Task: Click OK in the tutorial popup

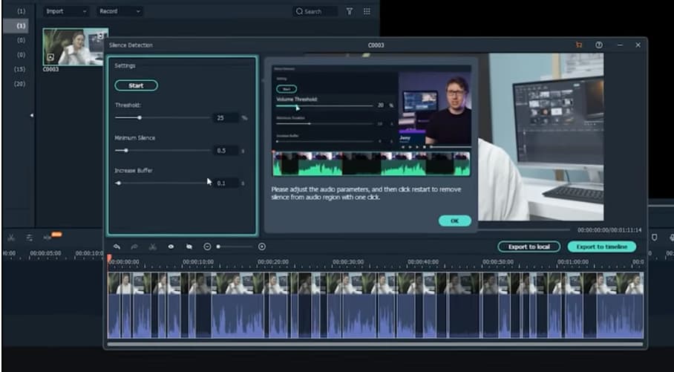Action: coord(454,221)
